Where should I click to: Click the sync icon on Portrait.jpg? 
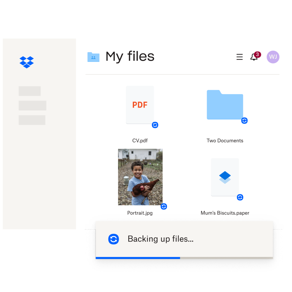pyautogui.click(x=164, y=206)
